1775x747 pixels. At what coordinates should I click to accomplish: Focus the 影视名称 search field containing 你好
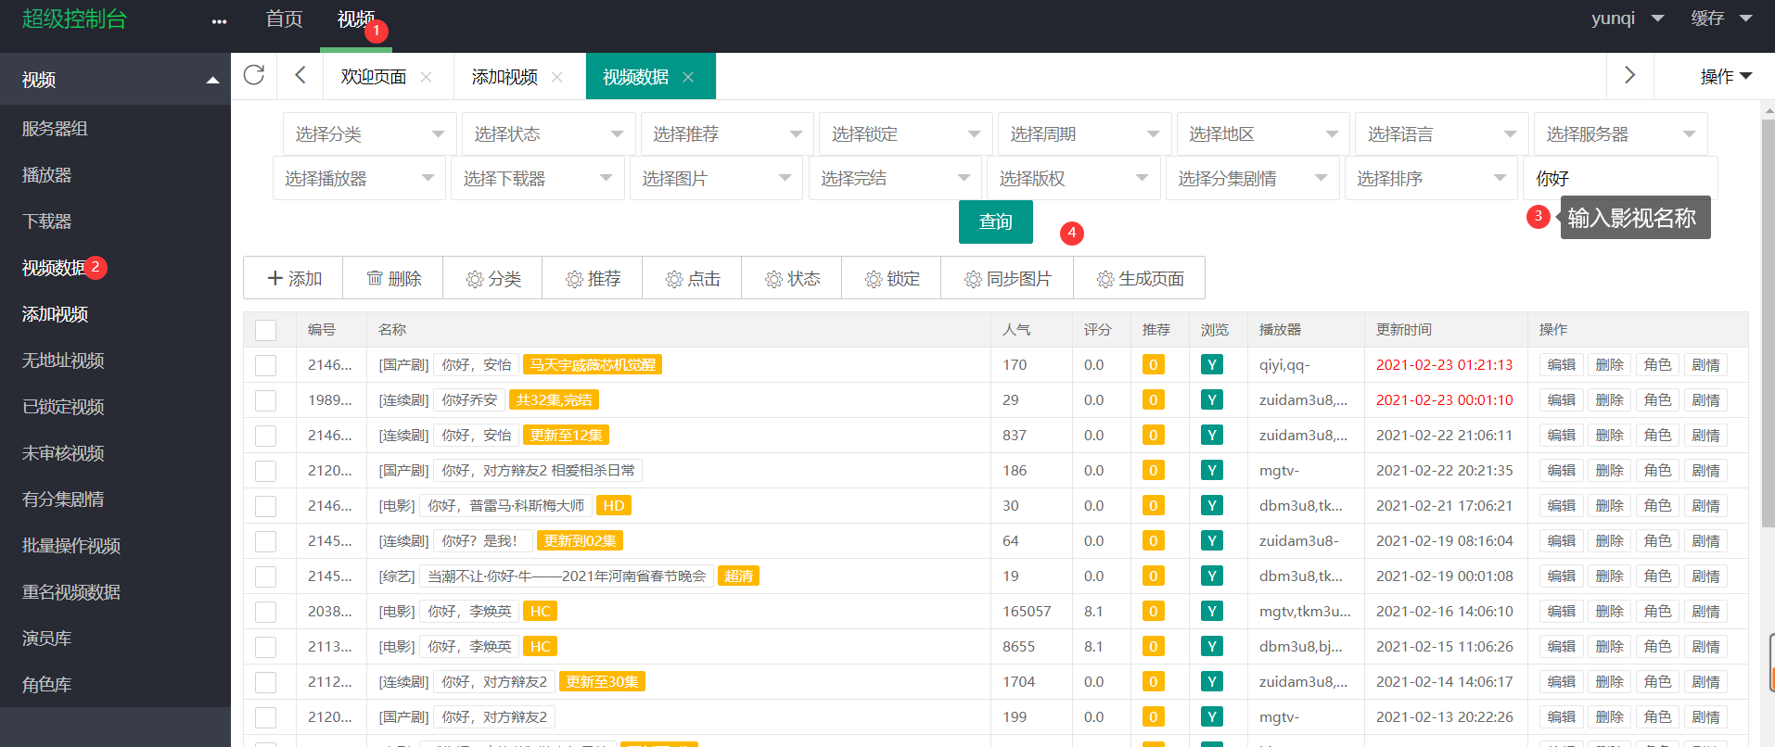tap(1620, 179)
